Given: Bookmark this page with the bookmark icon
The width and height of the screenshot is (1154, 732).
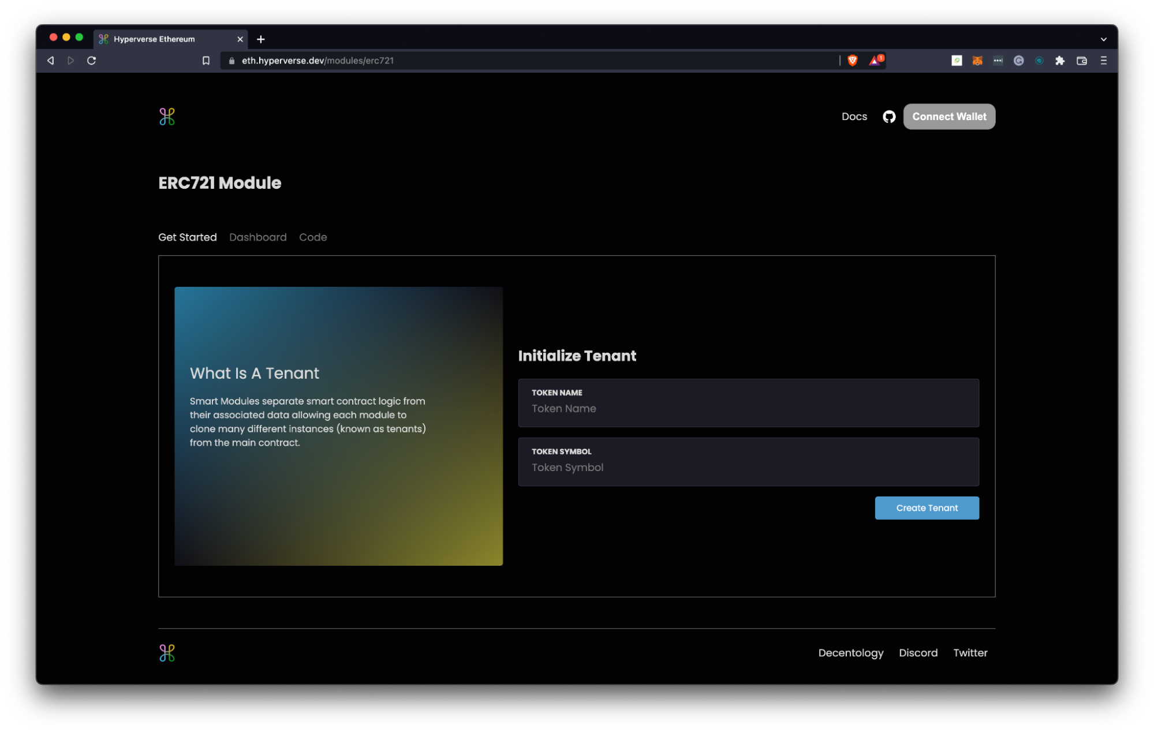Looking at the screenshot, I should coord(206,61).
